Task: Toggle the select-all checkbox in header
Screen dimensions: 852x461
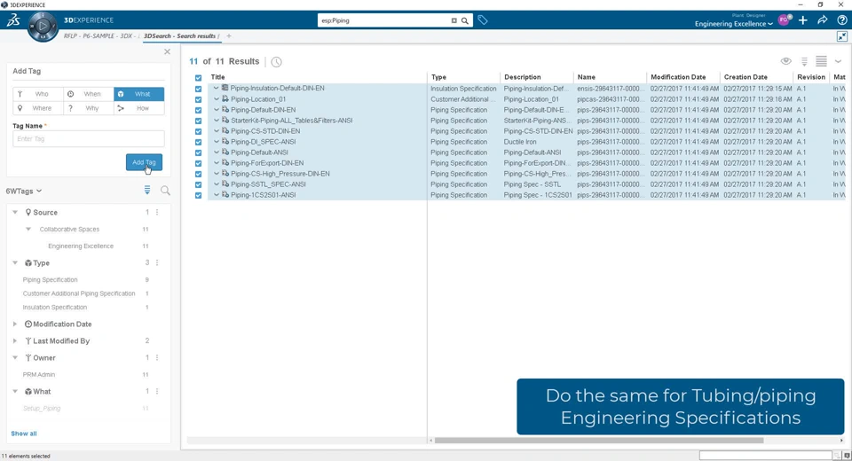Action: point(198,77)
